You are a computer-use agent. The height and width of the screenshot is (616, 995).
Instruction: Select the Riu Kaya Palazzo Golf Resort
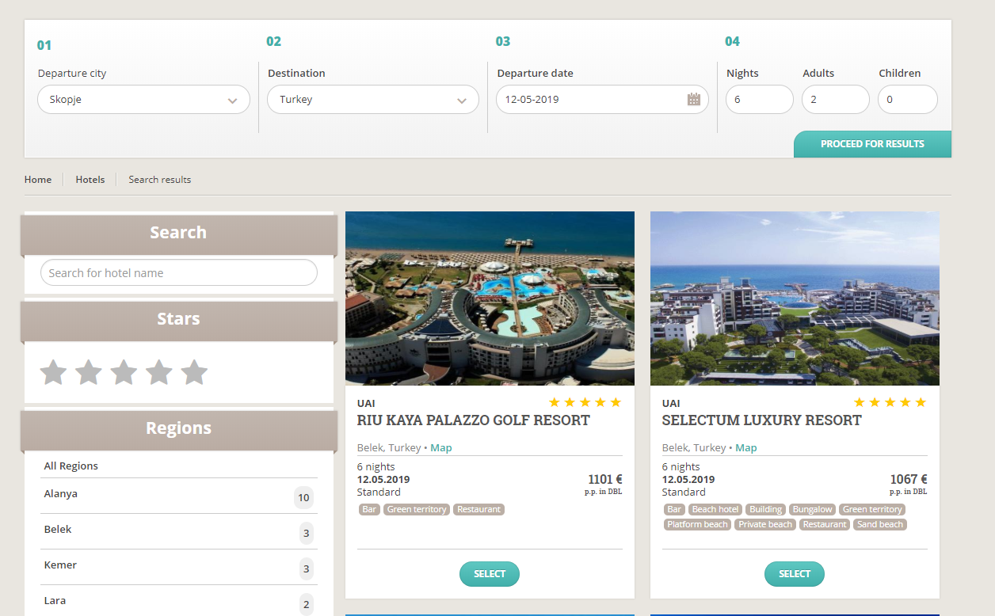(x=489, y=574)
